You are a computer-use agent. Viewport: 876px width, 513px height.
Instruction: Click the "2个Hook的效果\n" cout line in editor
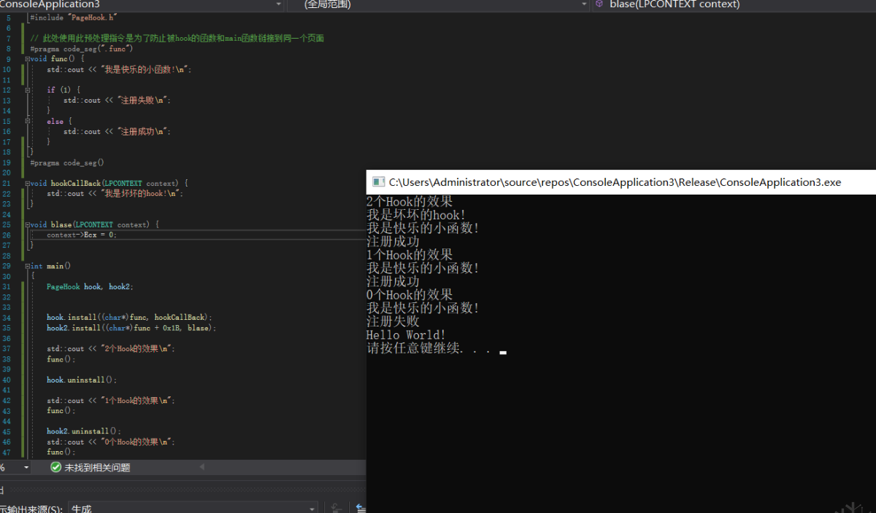(x=112, y=349)
